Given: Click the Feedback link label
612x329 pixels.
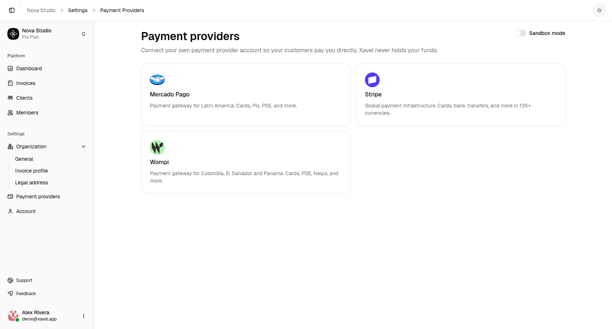Looking at the screenshot, I should [x=26, y=294].
